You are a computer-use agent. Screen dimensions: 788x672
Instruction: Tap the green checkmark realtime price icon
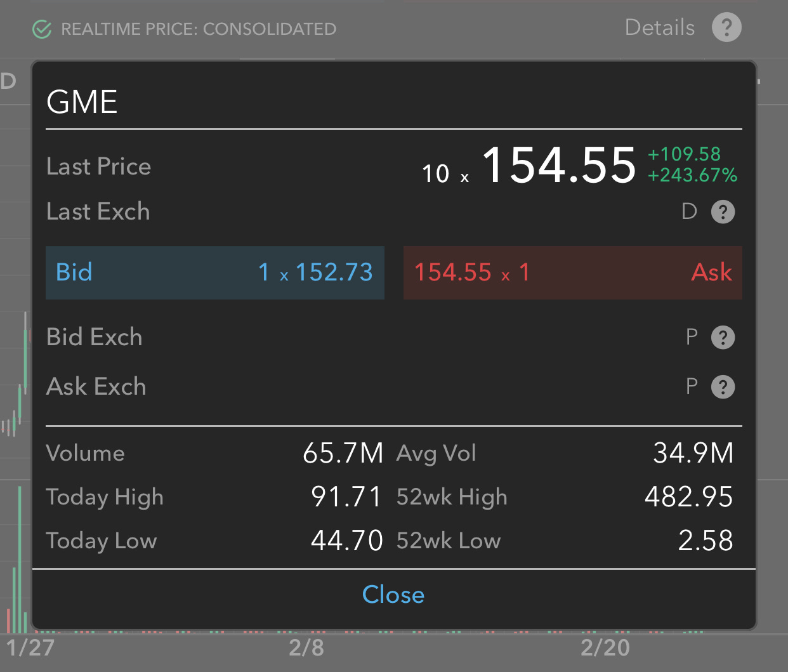click(x=42, y=29)
